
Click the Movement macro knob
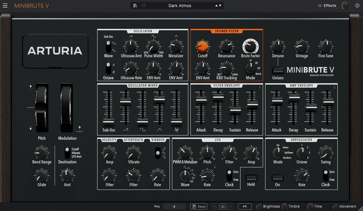click(x=335, y=206)
